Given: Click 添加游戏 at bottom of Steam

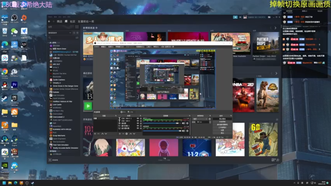Looking at the screenshot, I should (54, 160).
